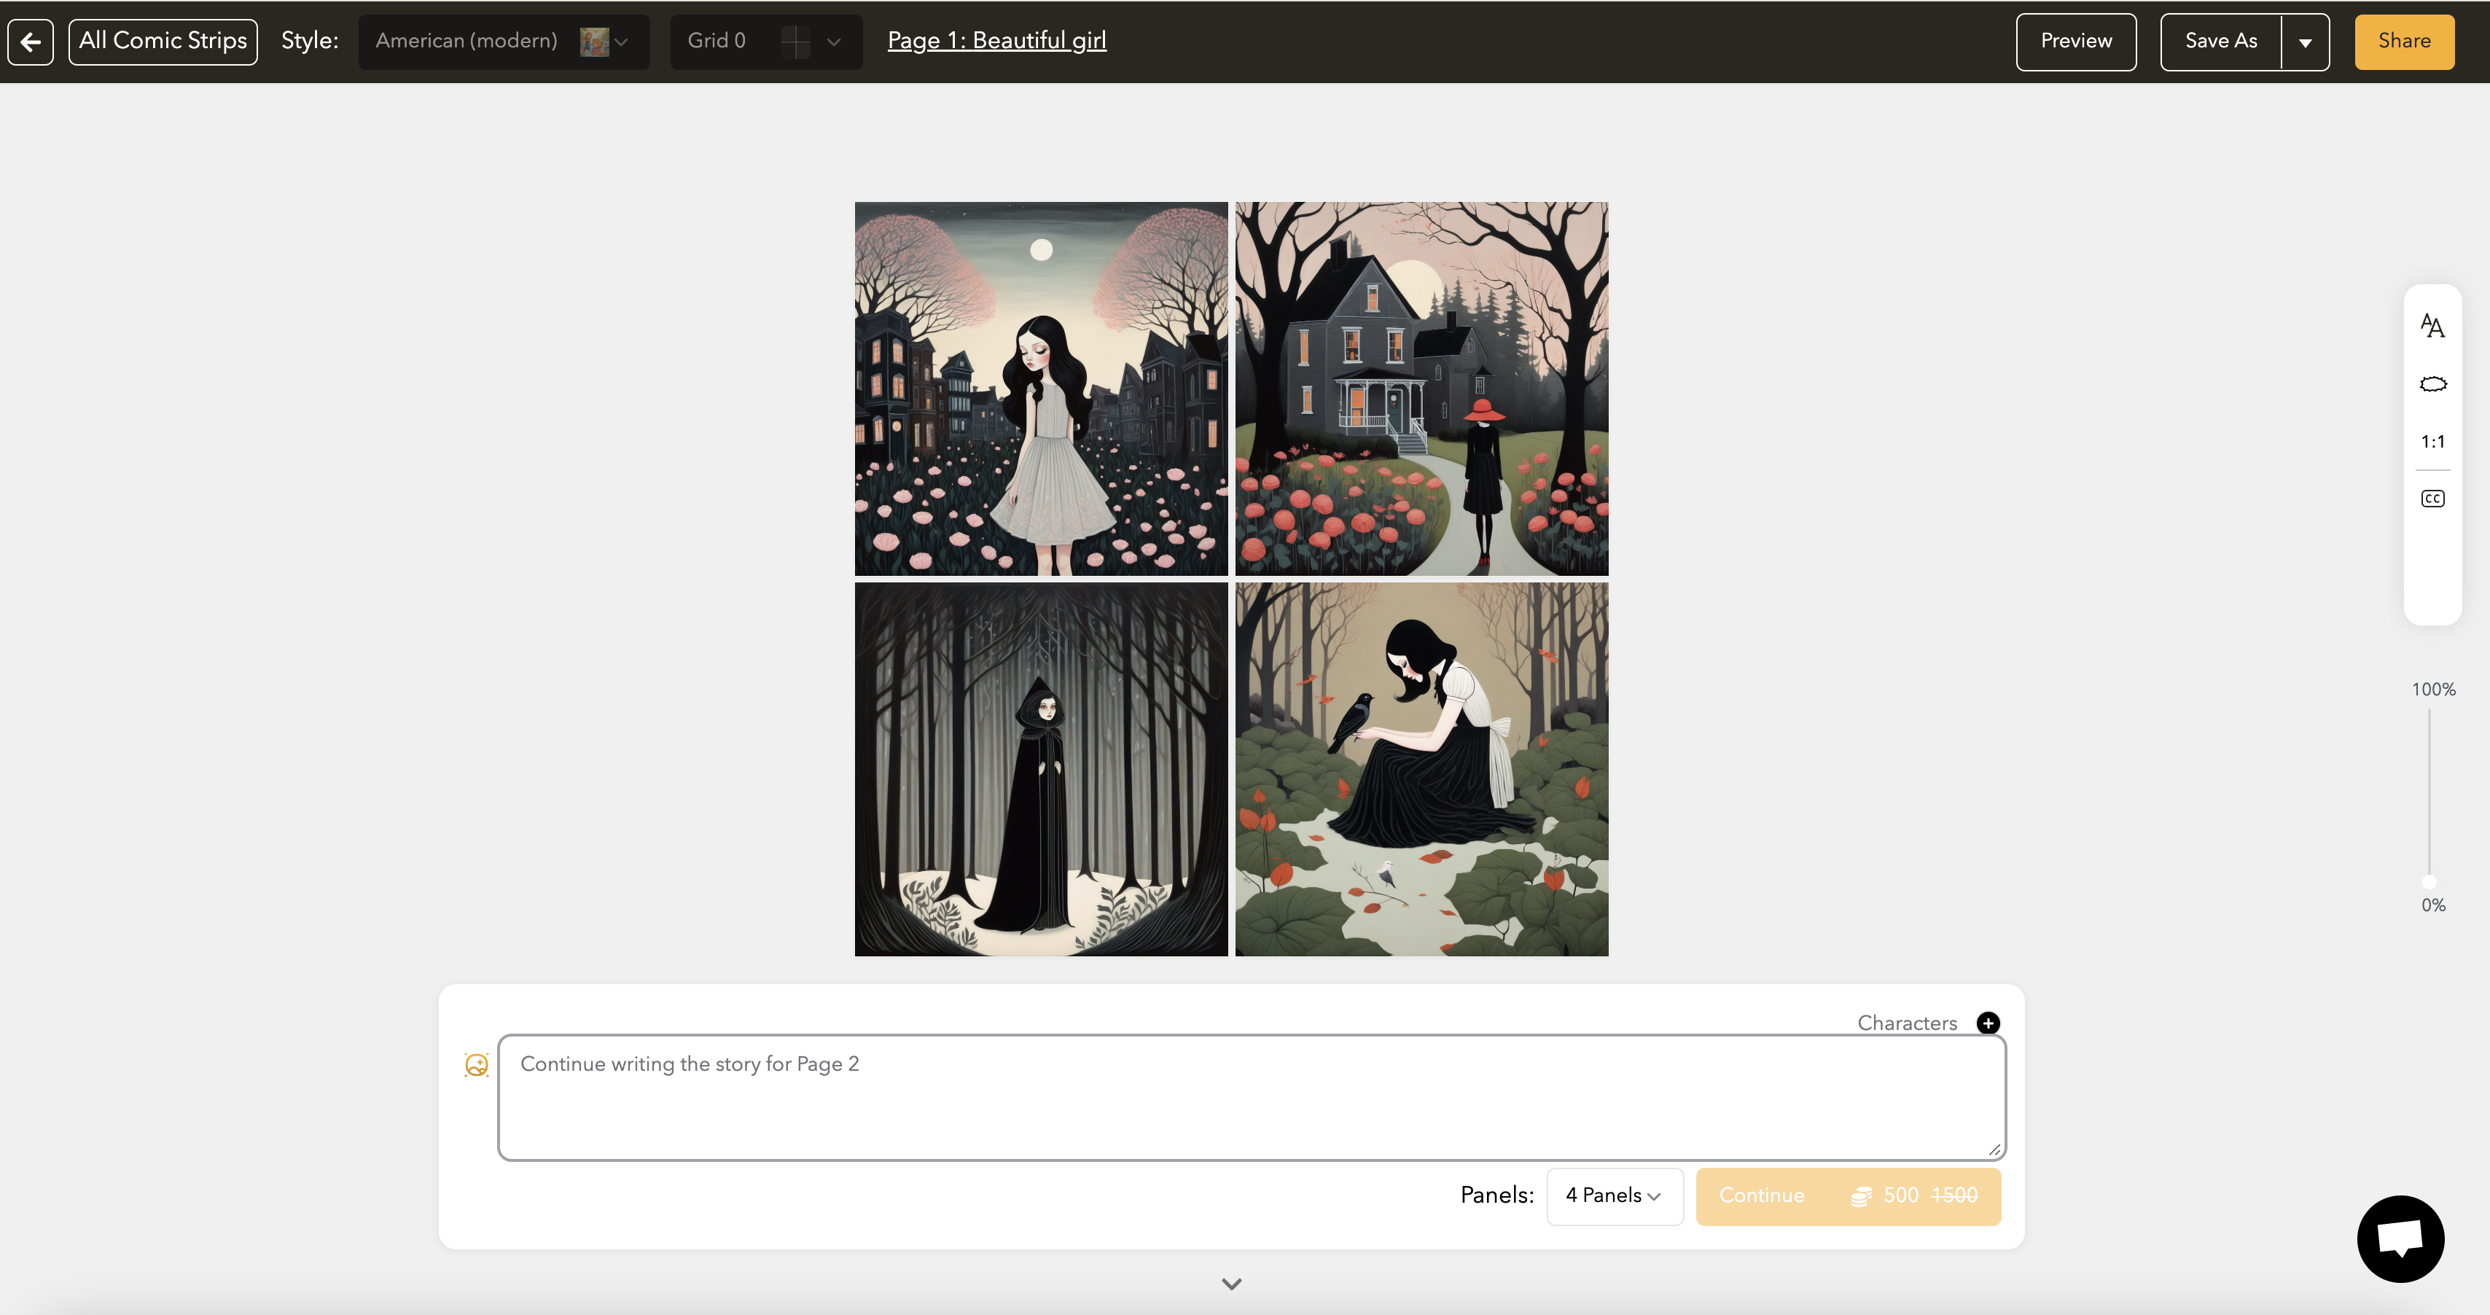Click the AI story suggestion icon
The height and width of the screenshot is (1315, 2490).
click(x=477, y=1064)
